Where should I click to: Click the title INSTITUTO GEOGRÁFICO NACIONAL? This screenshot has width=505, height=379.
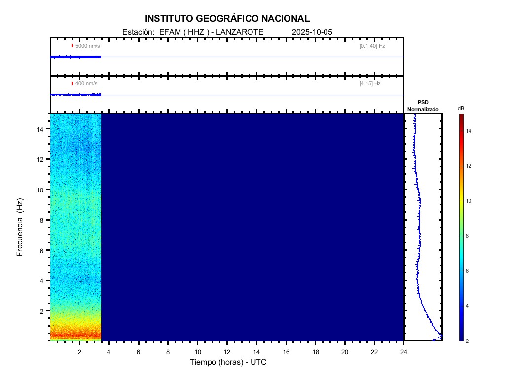[227, 19]
